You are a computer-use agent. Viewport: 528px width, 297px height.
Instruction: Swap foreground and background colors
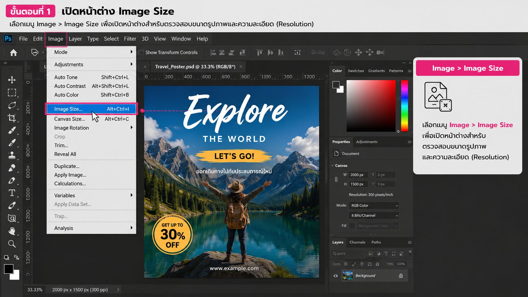16,258
